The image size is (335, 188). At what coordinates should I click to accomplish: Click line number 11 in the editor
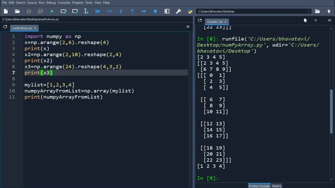pyautogui.click(x=12, y=97)
